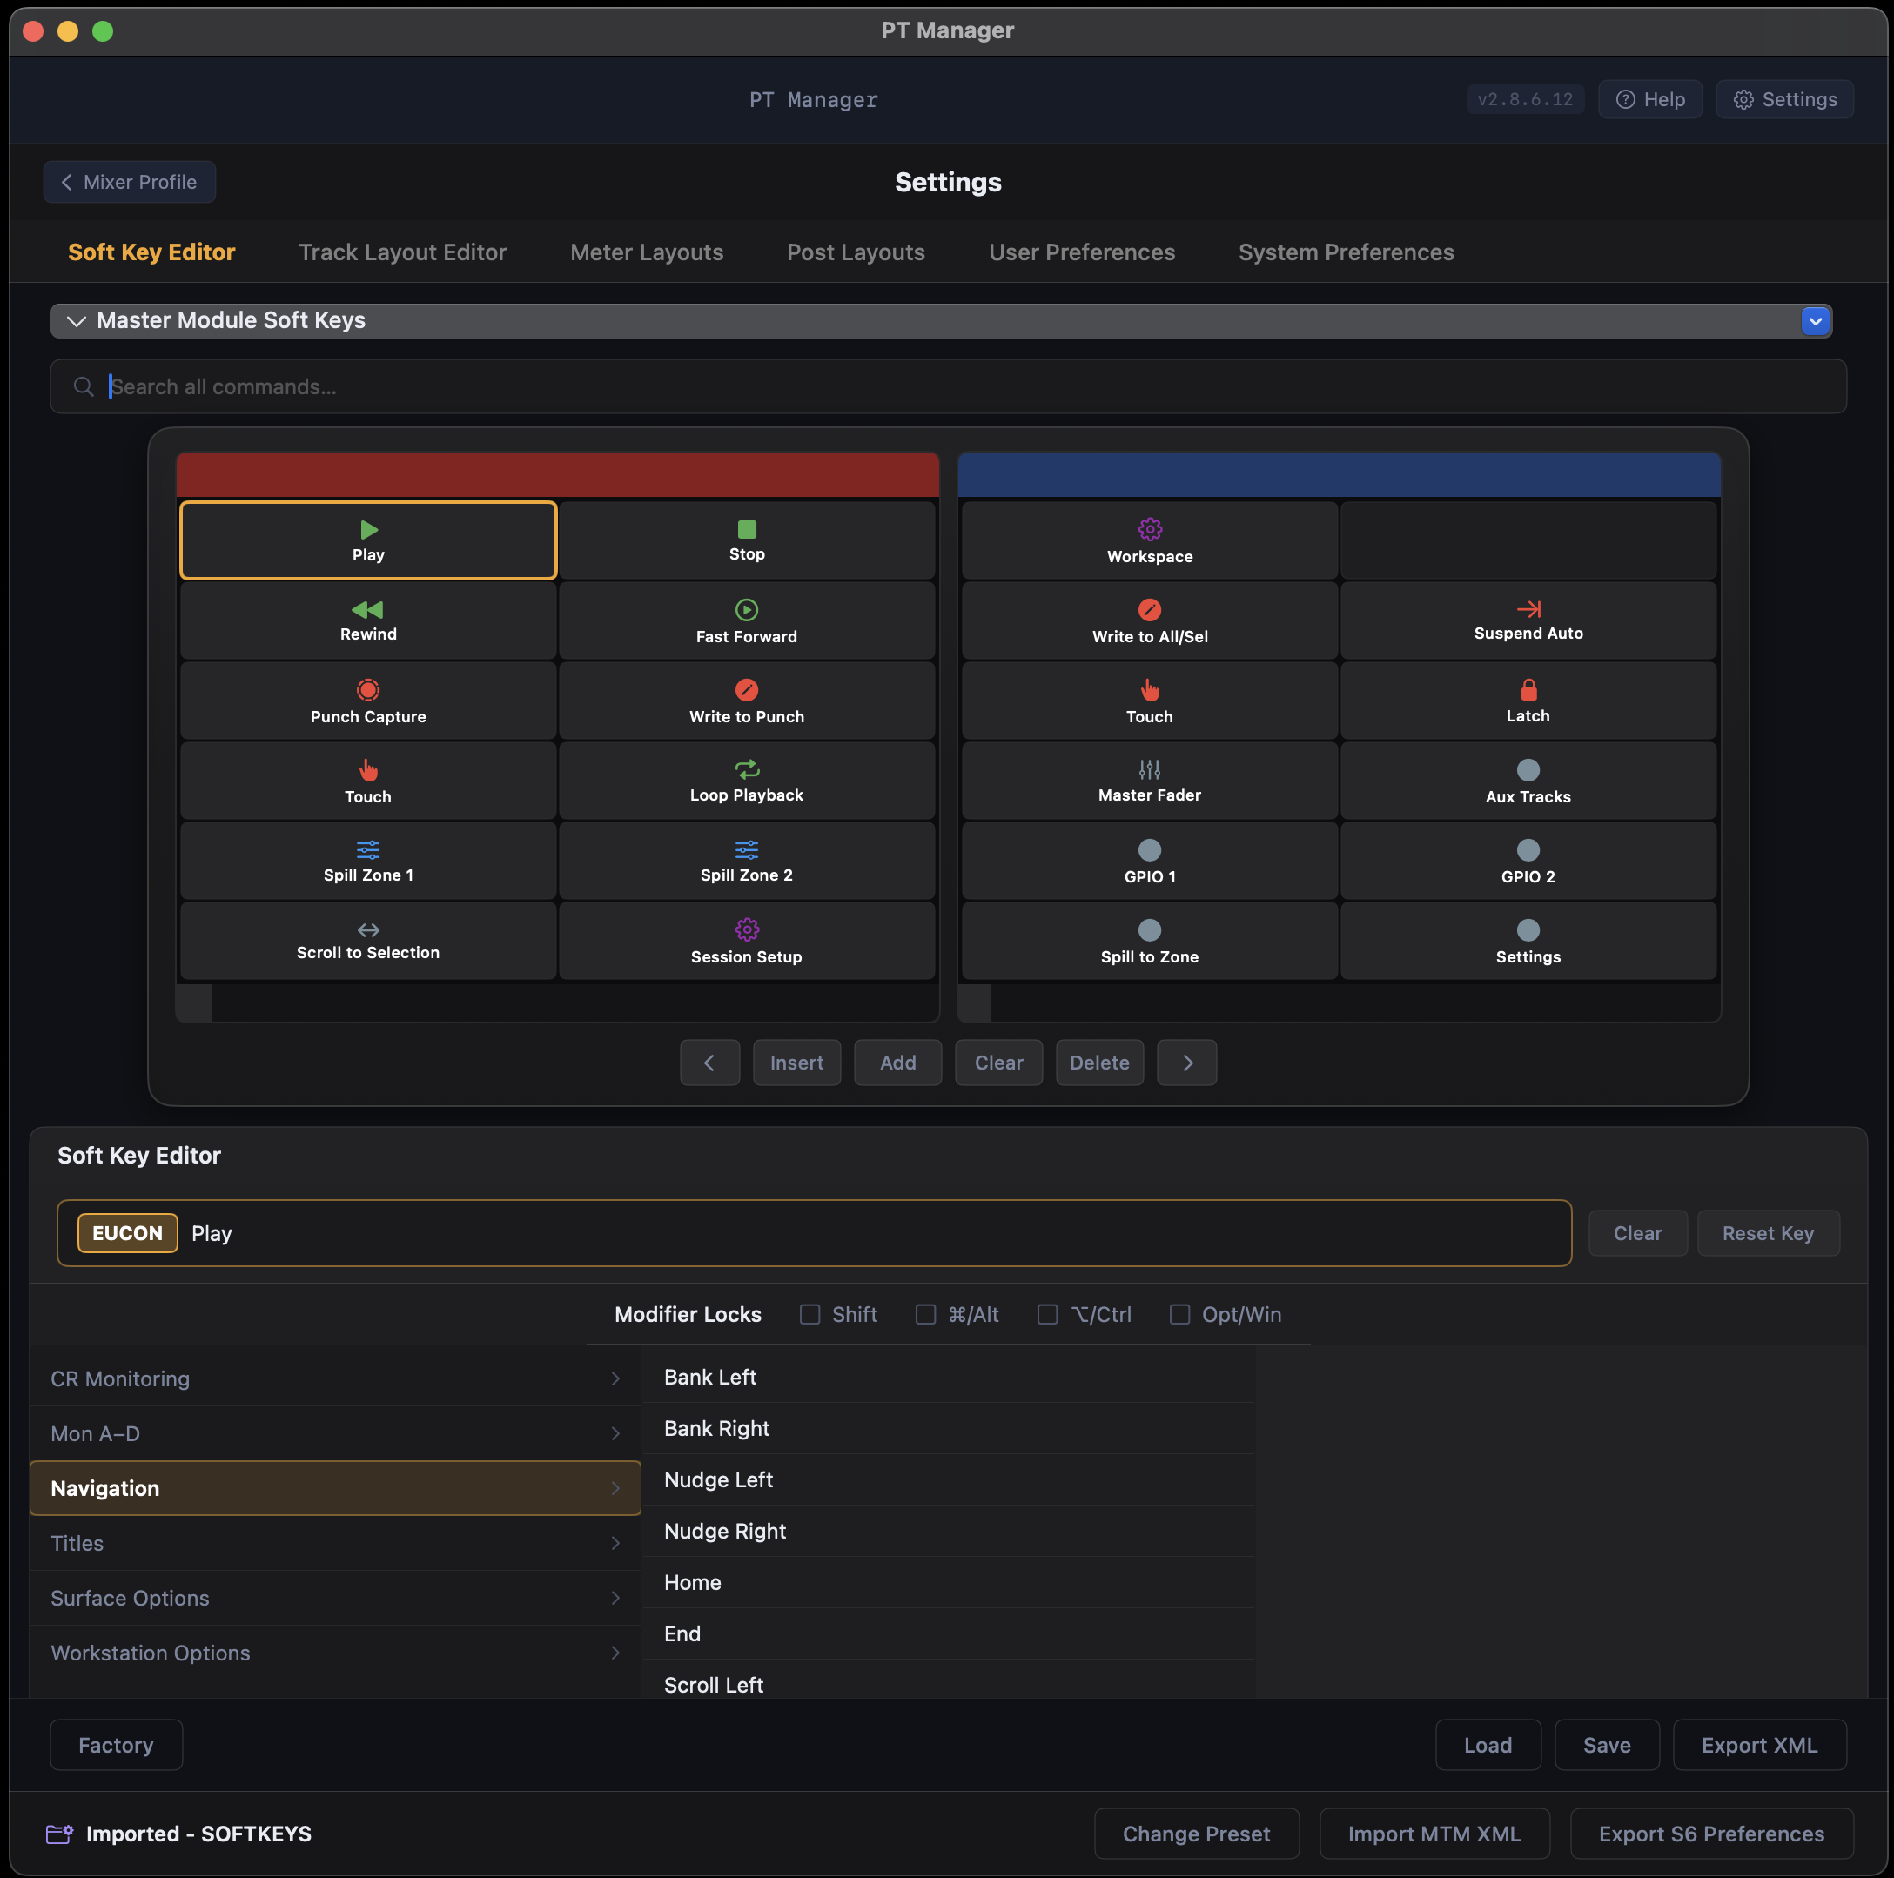
Task: Click the Fast Forward soft key
Action: [x=746, y=620]
